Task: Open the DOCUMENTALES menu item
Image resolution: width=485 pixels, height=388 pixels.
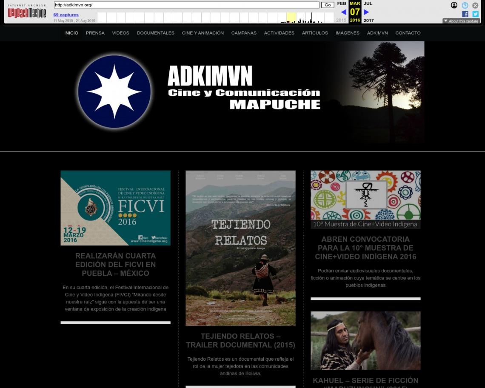Action: pyautogui.click(x=156, y=33)
